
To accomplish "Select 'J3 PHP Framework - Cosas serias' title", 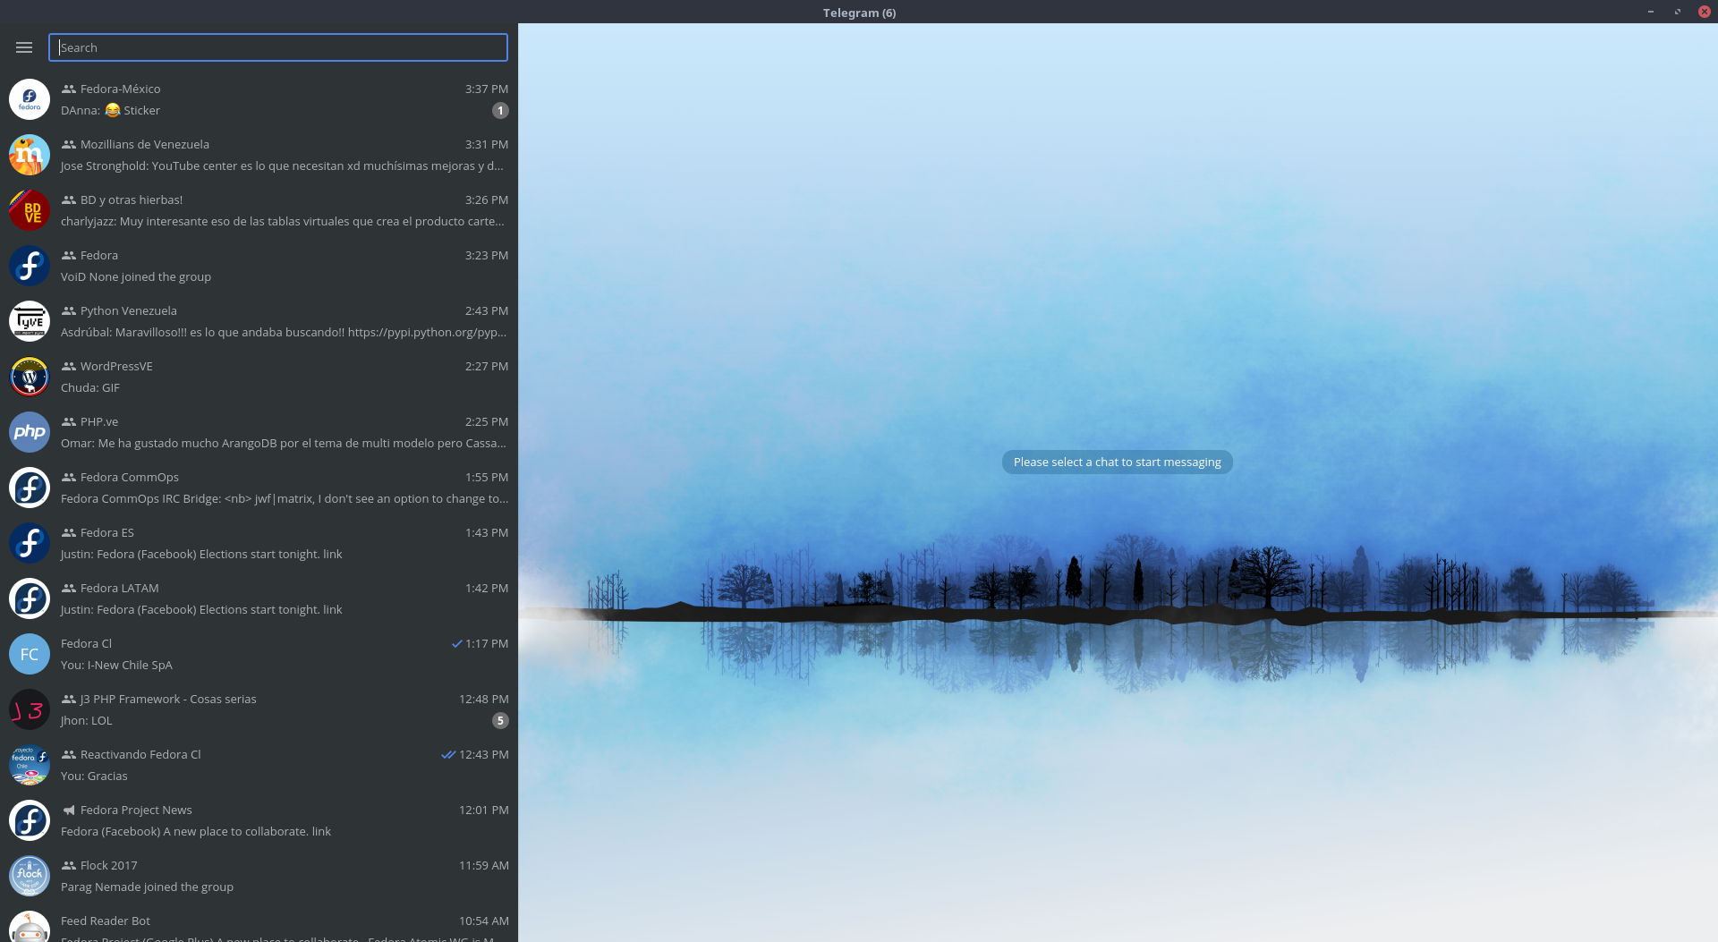I will click(x=168, y=699).
